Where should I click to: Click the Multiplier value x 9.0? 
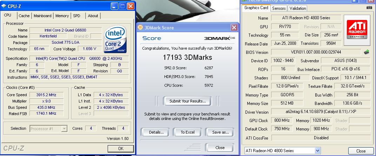tap(46, 101)
